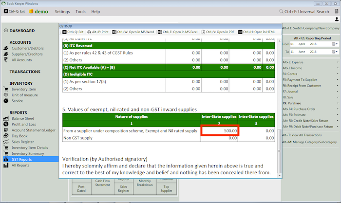Image resolution: width=341 pixels, height=203 pixels.
Task: Click the Sales Register chart icon
Action: (x=6, y=142)
